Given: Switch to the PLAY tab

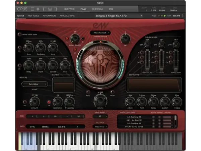Looking at the screenshot, I should click(x=83, y=9).
